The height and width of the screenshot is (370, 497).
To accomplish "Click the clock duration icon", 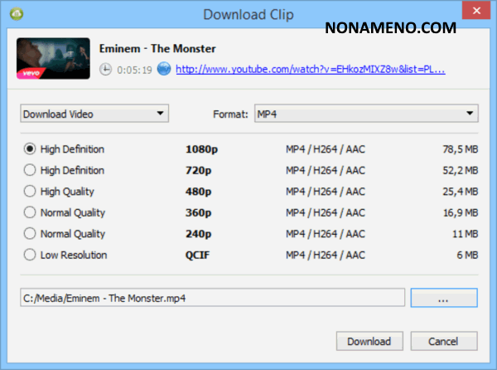I will point(105,69).
